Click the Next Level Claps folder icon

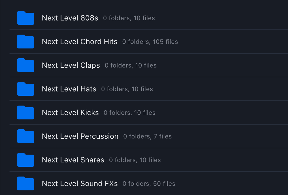tap(26, 65)
